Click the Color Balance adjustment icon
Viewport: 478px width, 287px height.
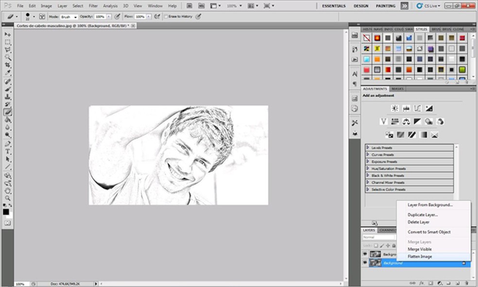tap(406, 121)
